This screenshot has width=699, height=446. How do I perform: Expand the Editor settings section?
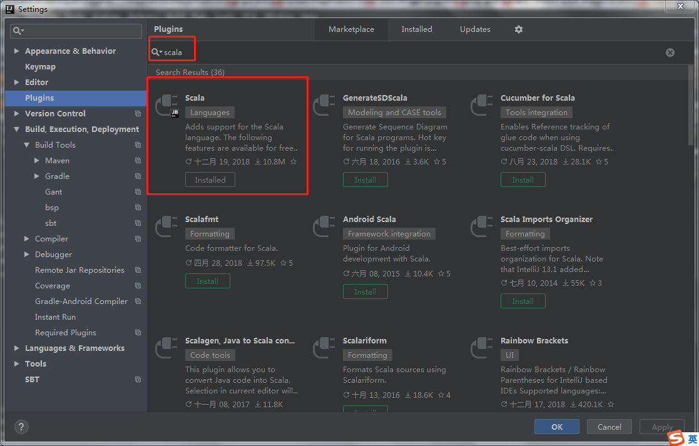click(x=16, y=82)
